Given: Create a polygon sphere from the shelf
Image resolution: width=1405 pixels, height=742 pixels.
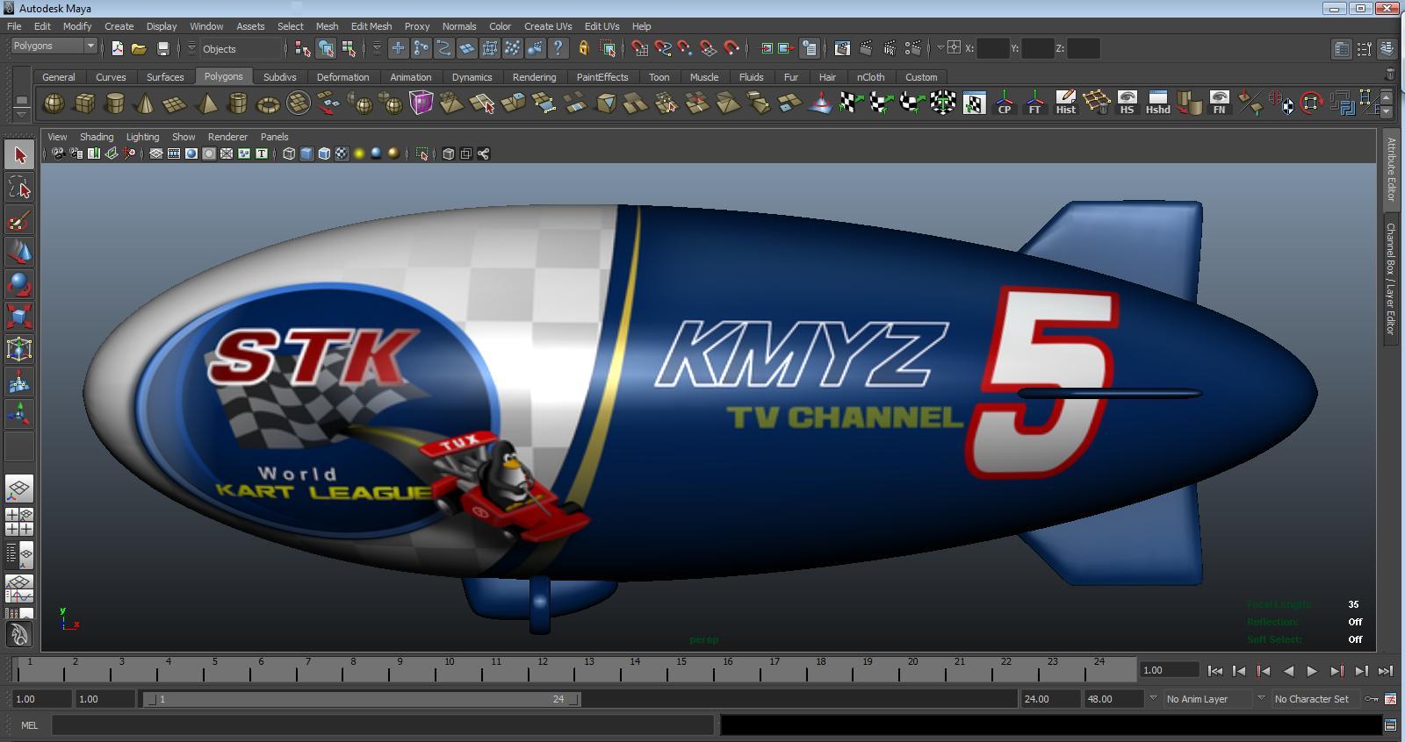Looking at the screenshot, I should (54, 103).
